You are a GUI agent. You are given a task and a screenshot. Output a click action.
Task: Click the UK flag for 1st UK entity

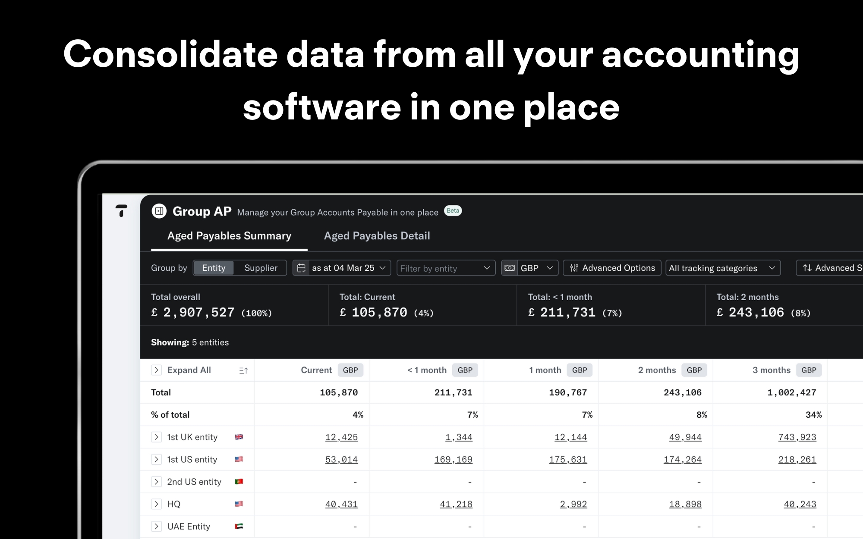tap(239, 437)
